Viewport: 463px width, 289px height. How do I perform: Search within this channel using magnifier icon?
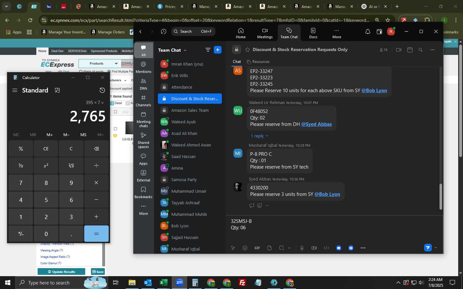[x=420, y=50]
